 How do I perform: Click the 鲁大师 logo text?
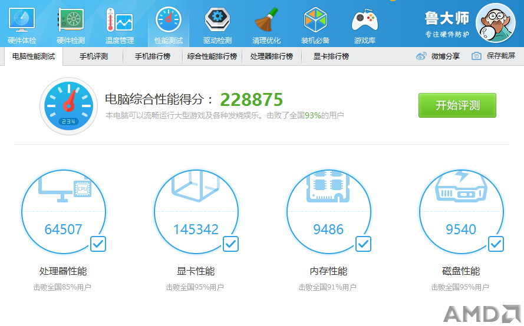pyautogui.click(x=447, y=18)
